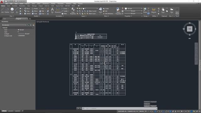Activate the Copy command
Image resolution: width=201 pixels, height=113 pixels.
point(27,11)
